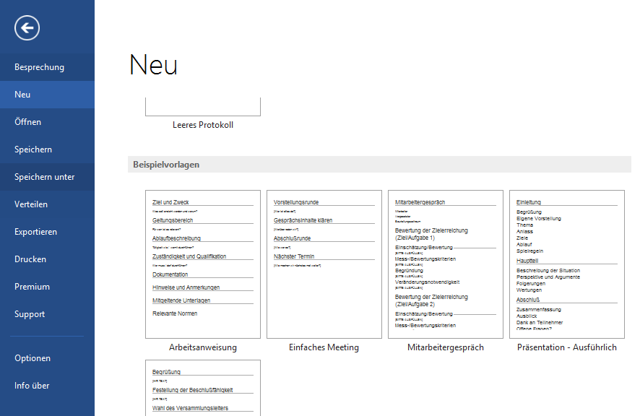Open the Besprechung menu item
Image resolution: width=640 pixels, height=416 pixels.
coord(39,67)
